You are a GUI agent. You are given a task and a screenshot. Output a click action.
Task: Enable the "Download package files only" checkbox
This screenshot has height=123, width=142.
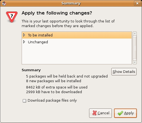tap(24, 101)
